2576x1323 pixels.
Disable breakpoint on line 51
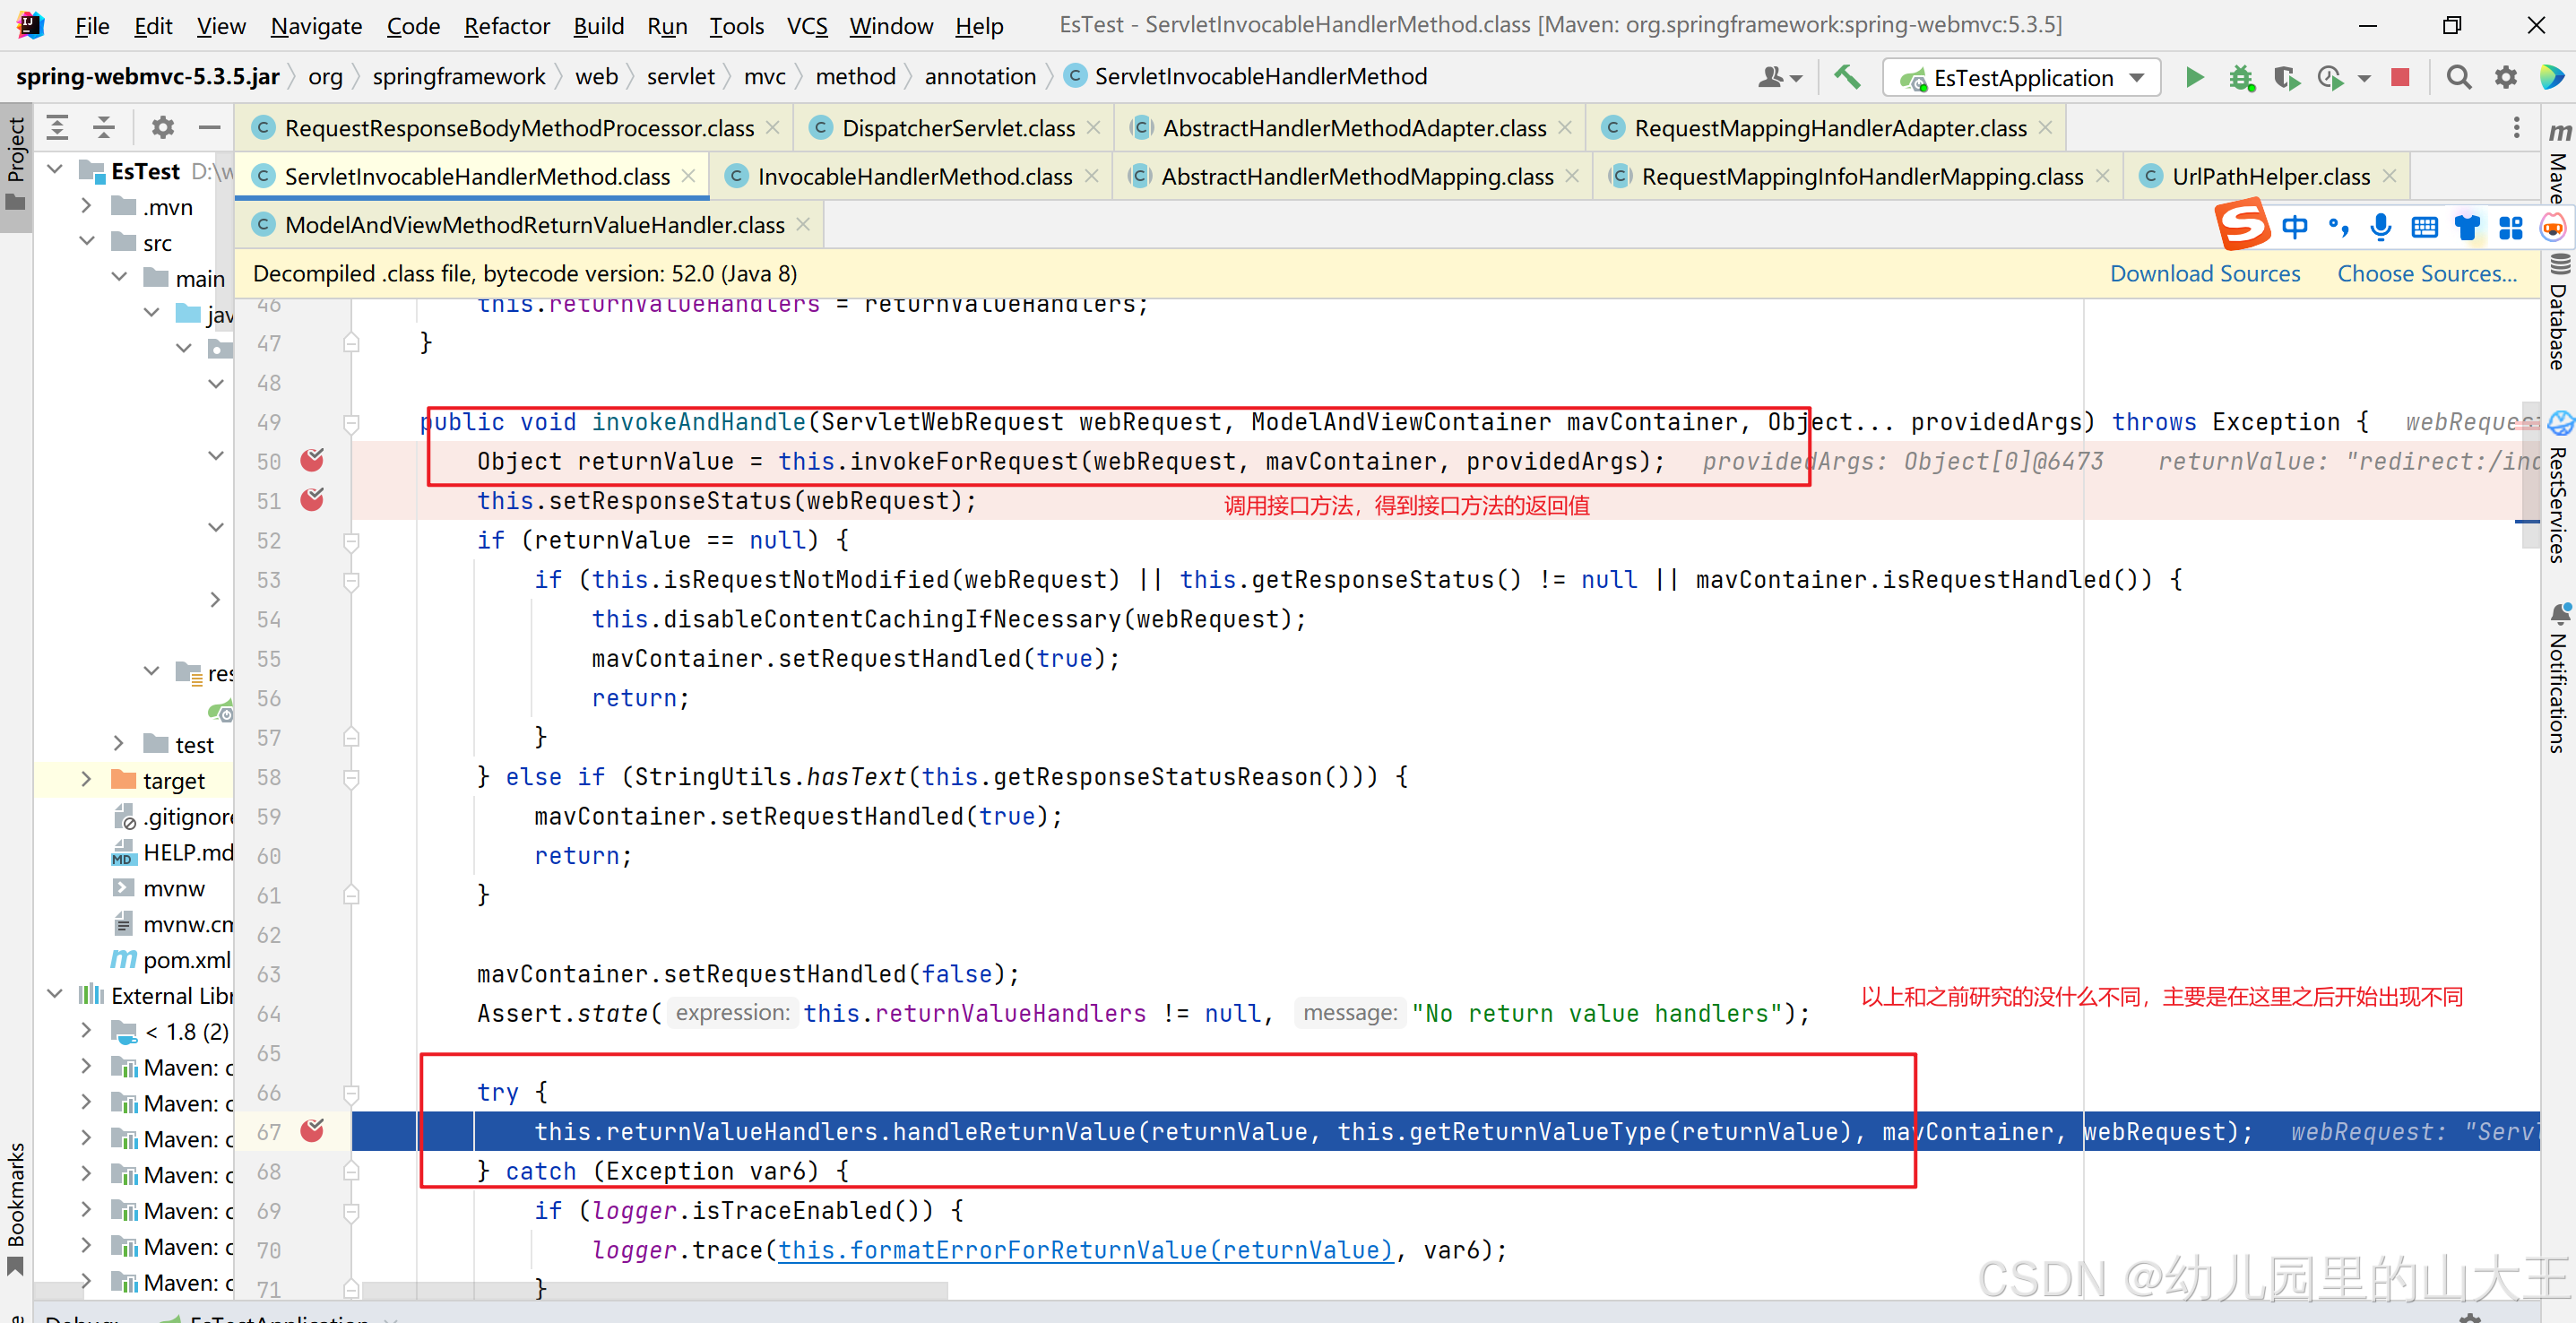click(x=312, y=500)
